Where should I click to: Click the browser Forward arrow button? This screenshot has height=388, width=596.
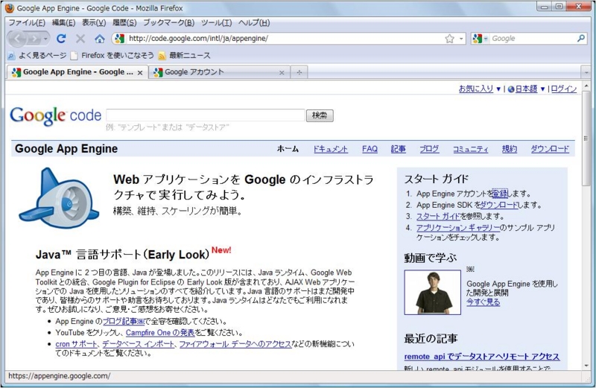coord(34,39)
